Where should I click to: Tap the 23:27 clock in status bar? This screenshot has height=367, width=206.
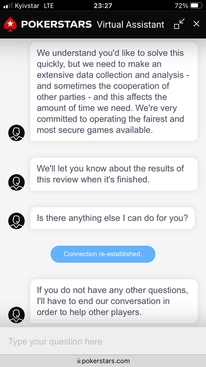coord(102,6)
